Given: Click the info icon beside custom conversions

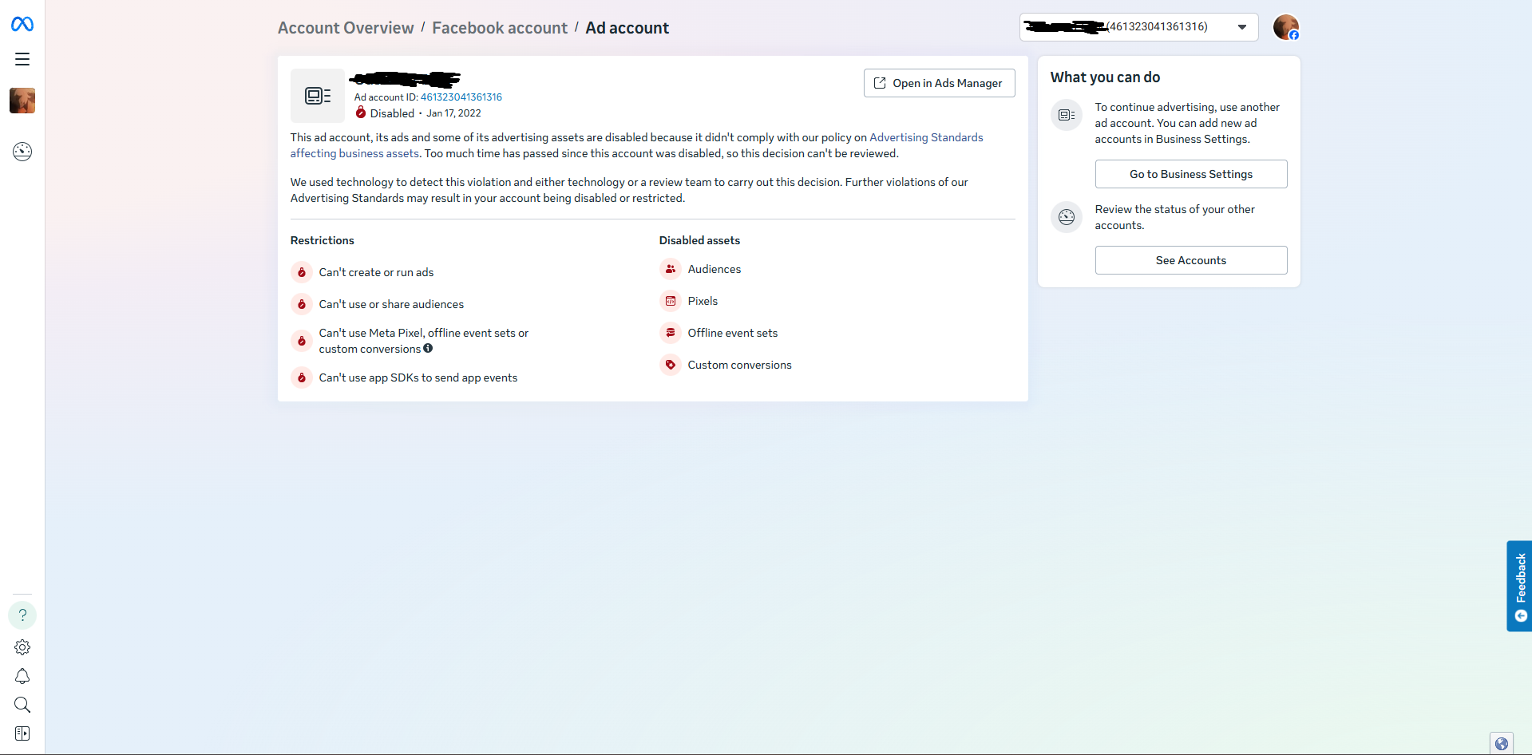Looking at the screenshot, I should [x=428, y=348].
